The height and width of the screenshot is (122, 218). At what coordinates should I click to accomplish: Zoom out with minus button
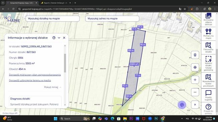[x=195, y=92]
